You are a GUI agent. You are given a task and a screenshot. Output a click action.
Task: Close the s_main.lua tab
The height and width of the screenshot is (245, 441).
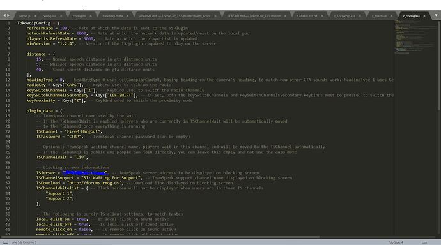click(391, 16)
